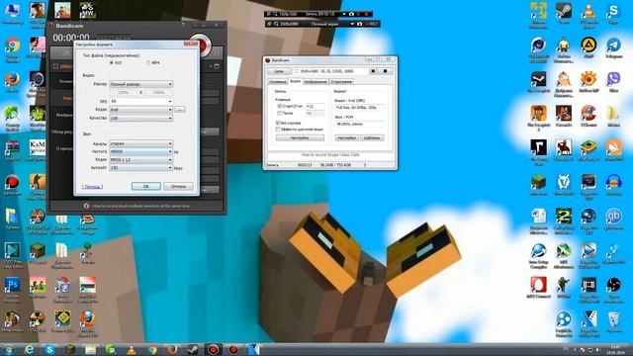Viewport: 633px width, 356px height.
Task: Toggle the resolution checkbox in small Bandicam window
Action: click(x=297, y=71)
